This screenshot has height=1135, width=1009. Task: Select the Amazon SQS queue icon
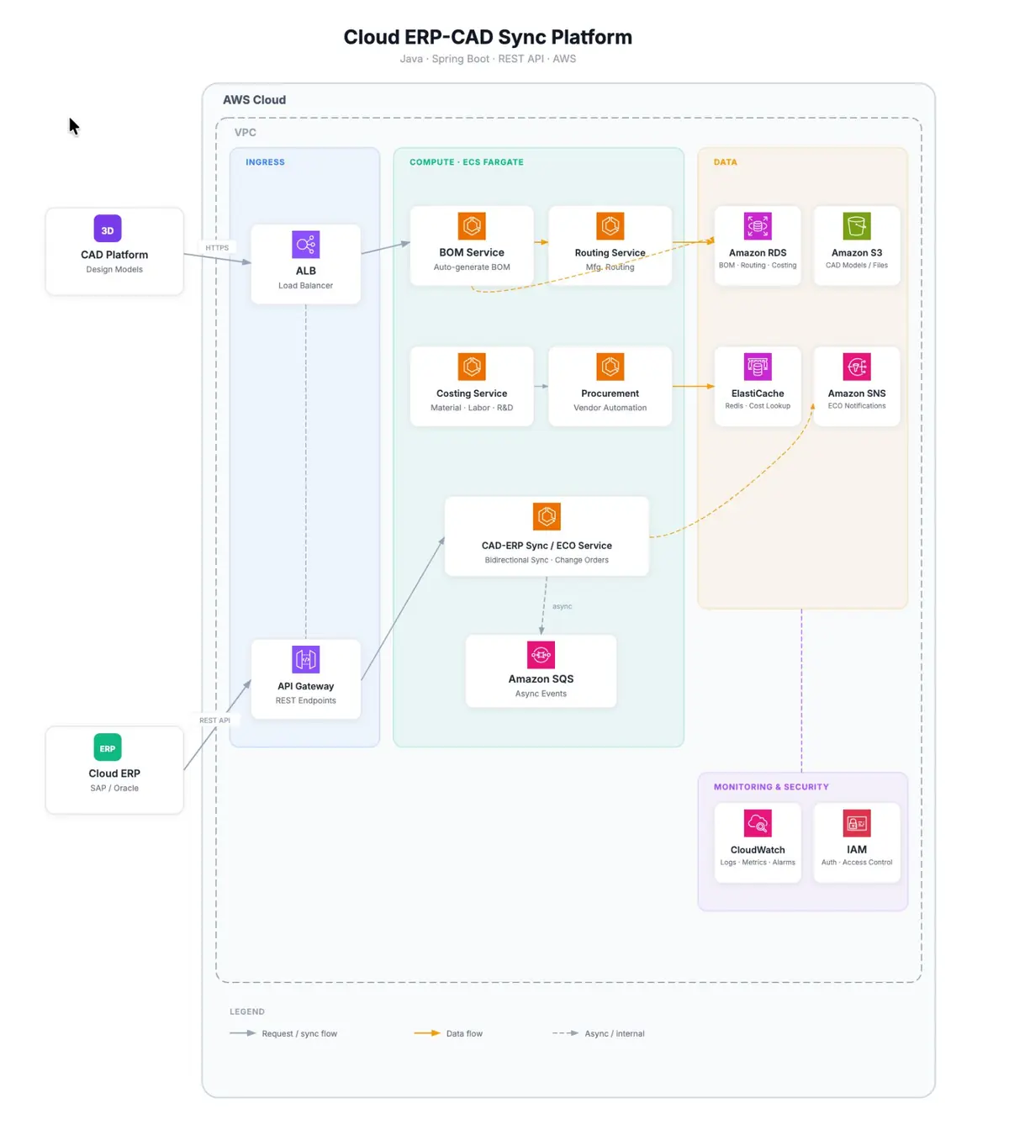click(541, 654)
